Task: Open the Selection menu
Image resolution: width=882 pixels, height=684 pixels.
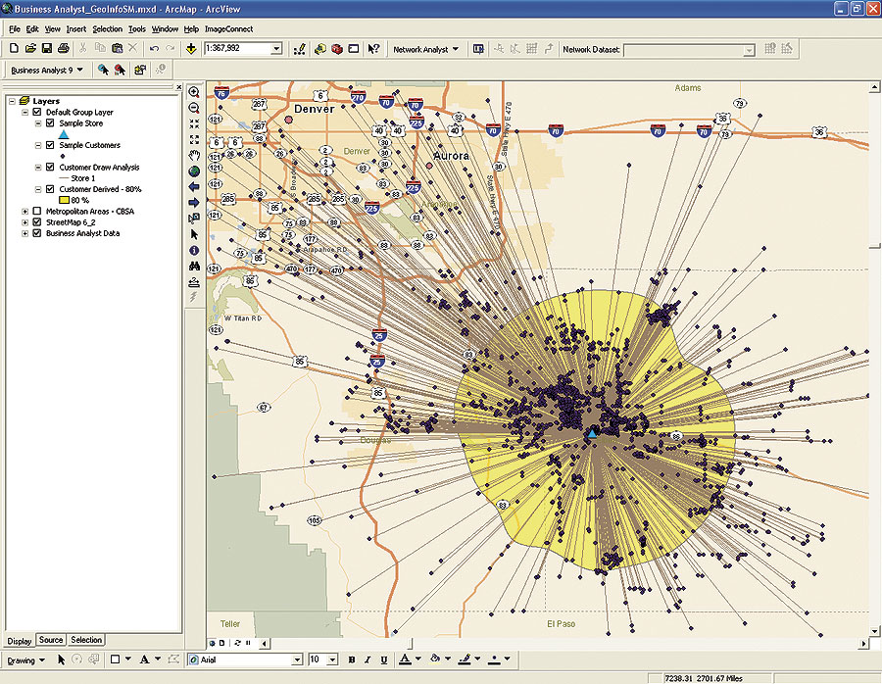Action: tap(107, 28)
